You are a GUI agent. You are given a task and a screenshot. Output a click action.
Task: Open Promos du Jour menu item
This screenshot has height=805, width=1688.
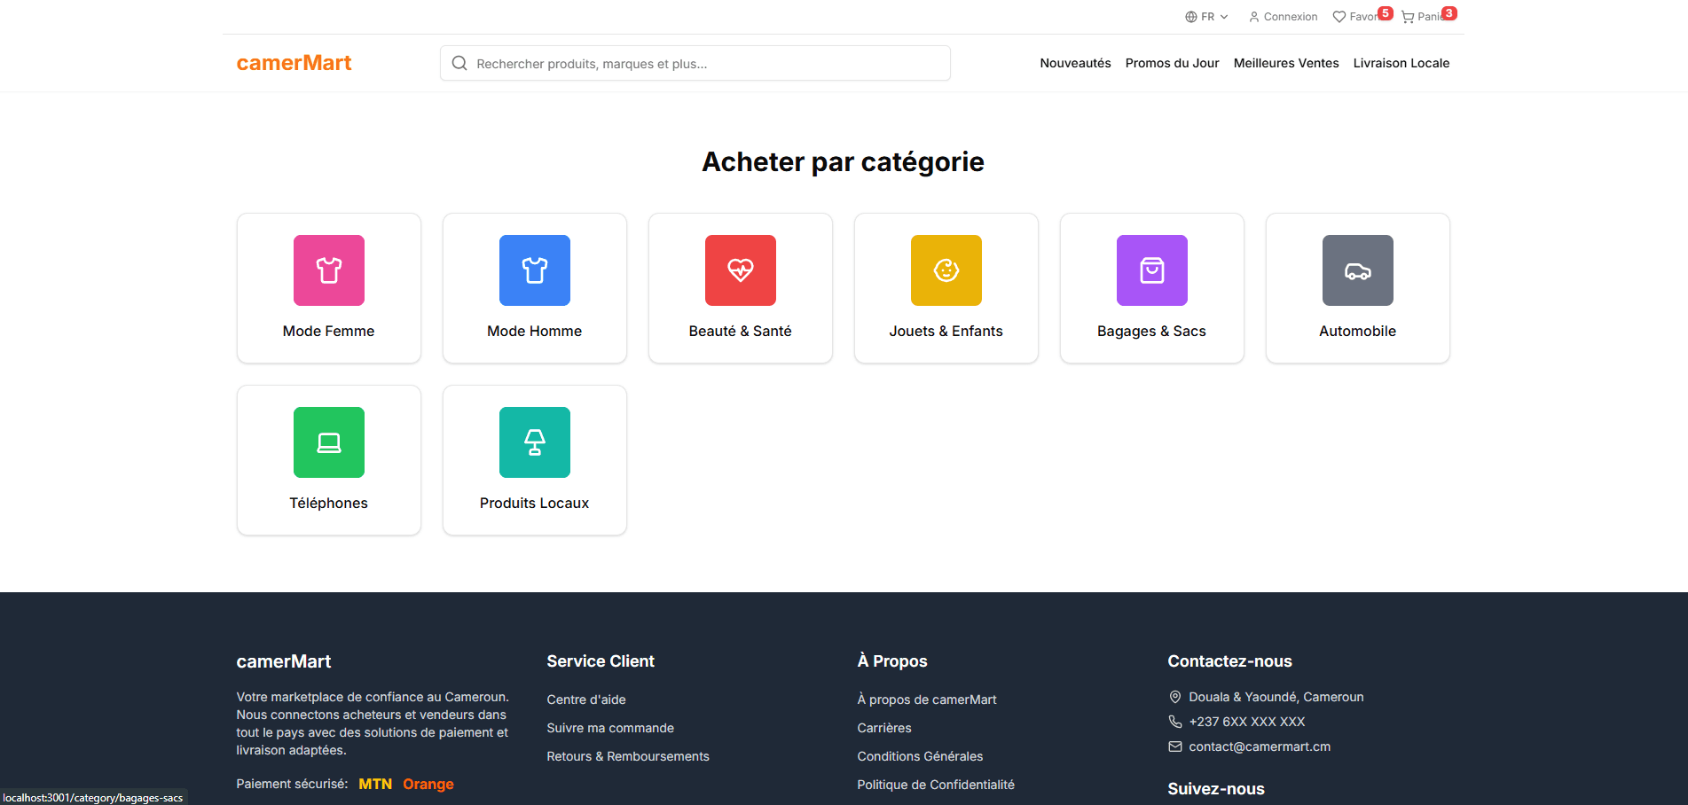click(1172, 63)
